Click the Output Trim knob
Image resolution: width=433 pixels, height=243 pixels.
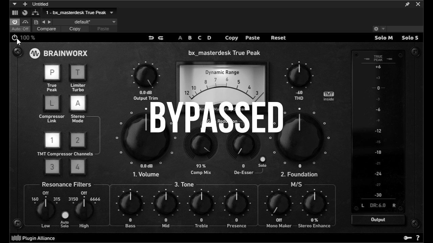coord(145,76)
